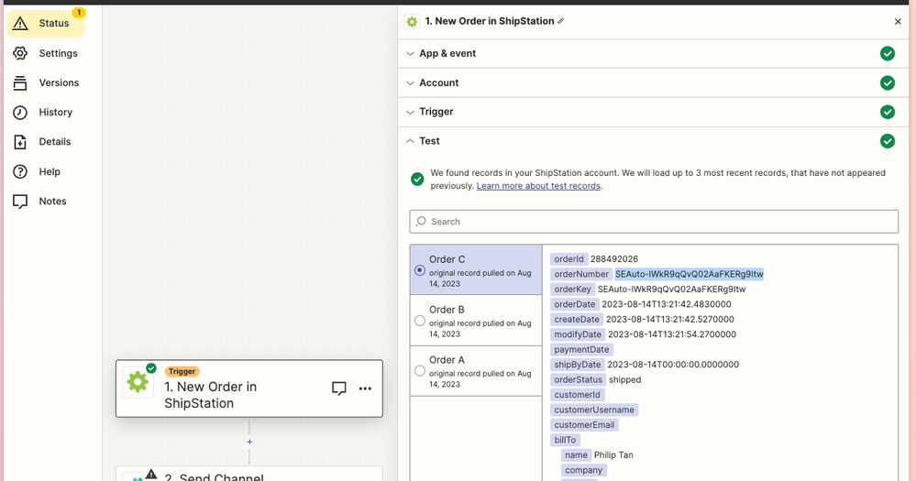Open History using the clock icon
The image size is (916, 481).
click(20, 113)
